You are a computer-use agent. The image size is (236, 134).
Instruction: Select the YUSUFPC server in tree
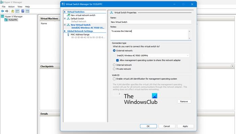click(x=13, y=20)
